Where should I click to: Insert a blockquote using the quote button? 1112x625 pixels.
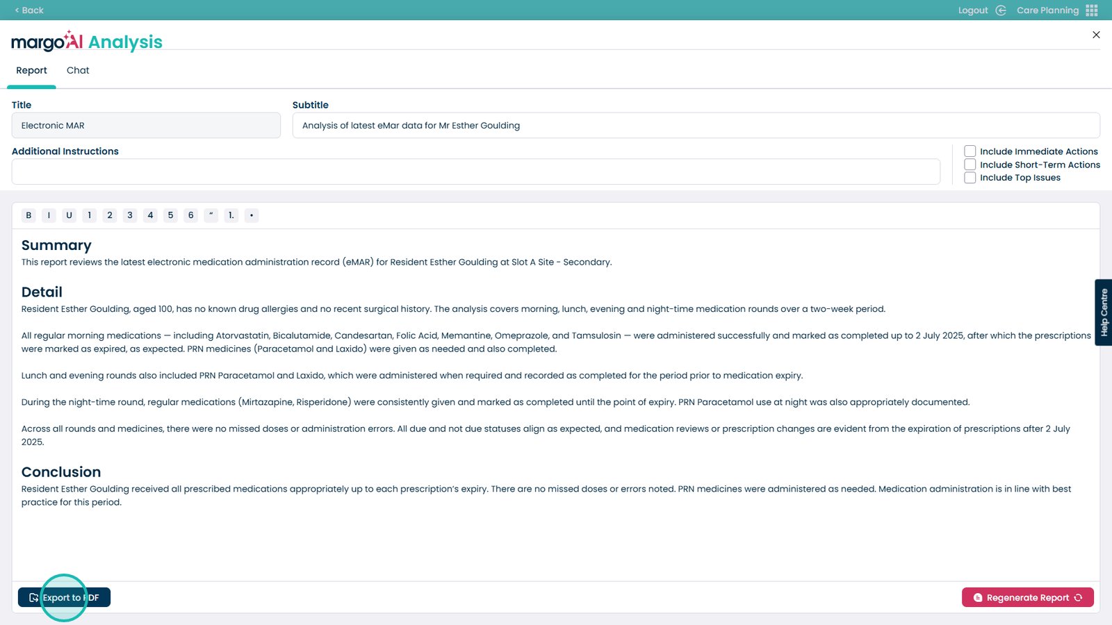tap(211, 215)
